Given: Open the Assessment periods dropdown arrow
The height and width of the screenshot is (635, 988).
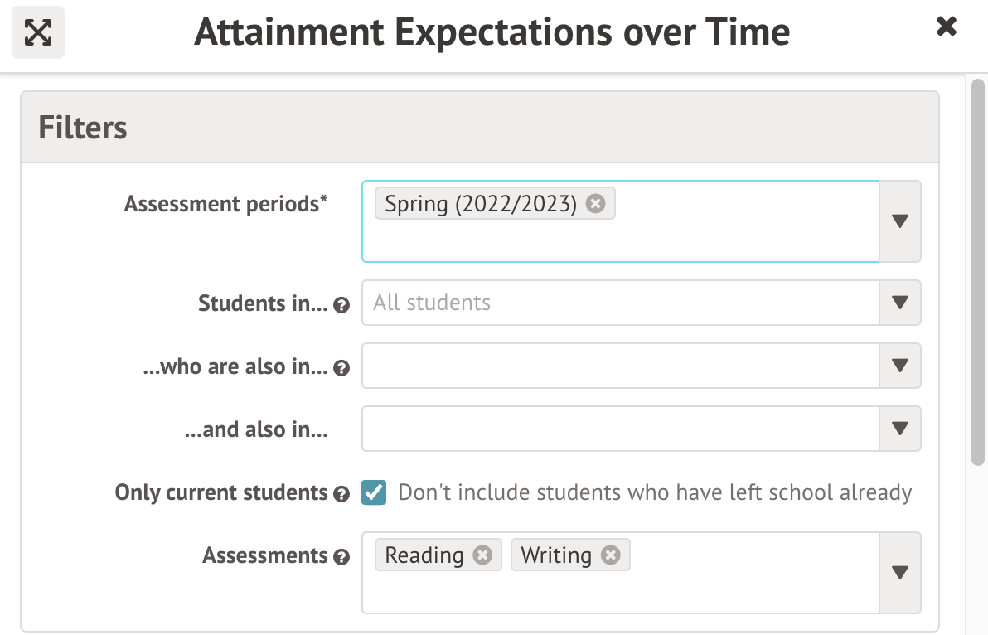Looking at the screenshot, I should pos(900,221).
